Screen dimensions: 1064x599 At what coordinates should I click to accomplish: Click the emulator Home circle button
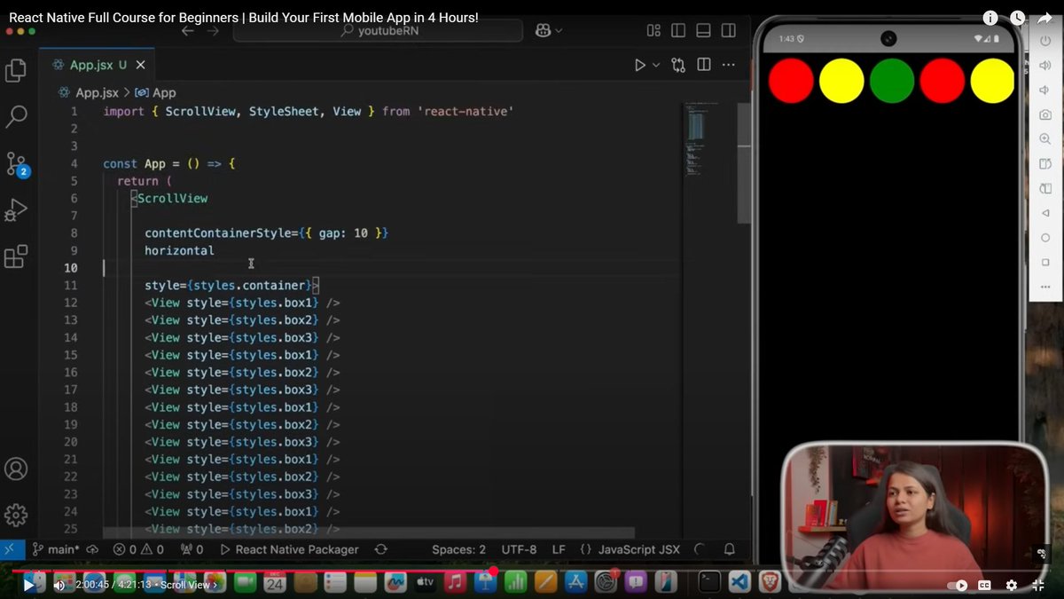pyautogui.click(x=1045, y=238)
